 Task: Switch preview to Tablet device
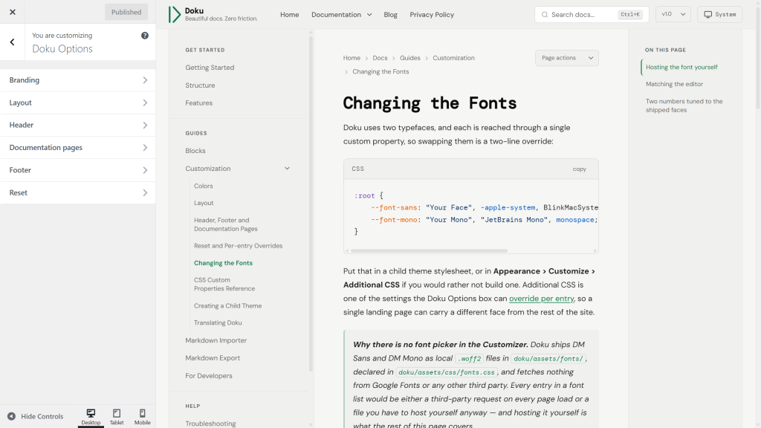click(x=117, y=416)
